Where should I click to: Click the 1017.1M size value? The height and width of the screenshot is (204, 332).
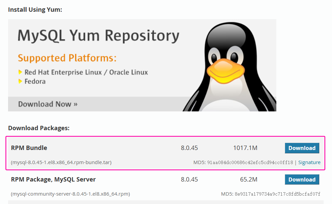245,148
